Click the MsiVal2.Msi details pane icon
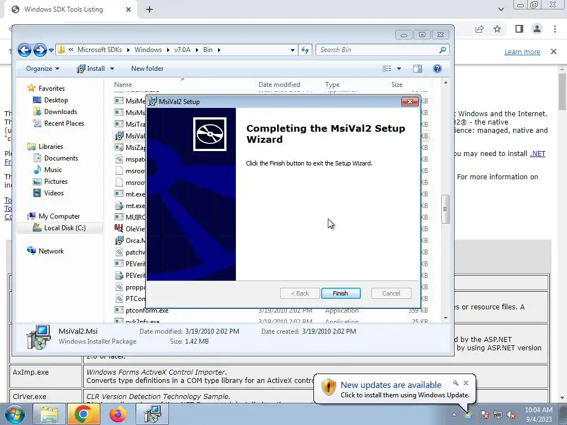567x425 pixels. pyautogui.click(x=39, y=337)
